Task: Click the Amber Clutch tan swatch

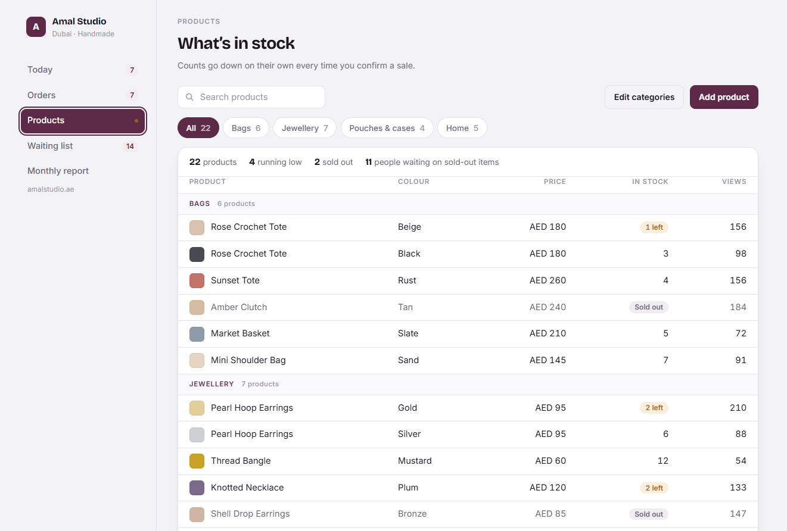Action: pos(197,307)
